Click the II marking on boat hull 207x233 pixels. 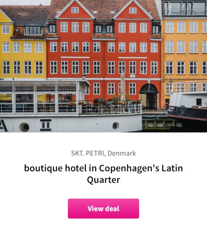coord(46,125)
